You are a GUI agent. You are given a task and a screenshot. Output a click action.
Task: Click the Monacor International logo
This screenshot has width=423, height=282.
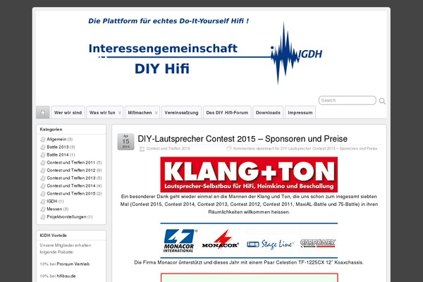pyautogui.click(x=180, y=240)
